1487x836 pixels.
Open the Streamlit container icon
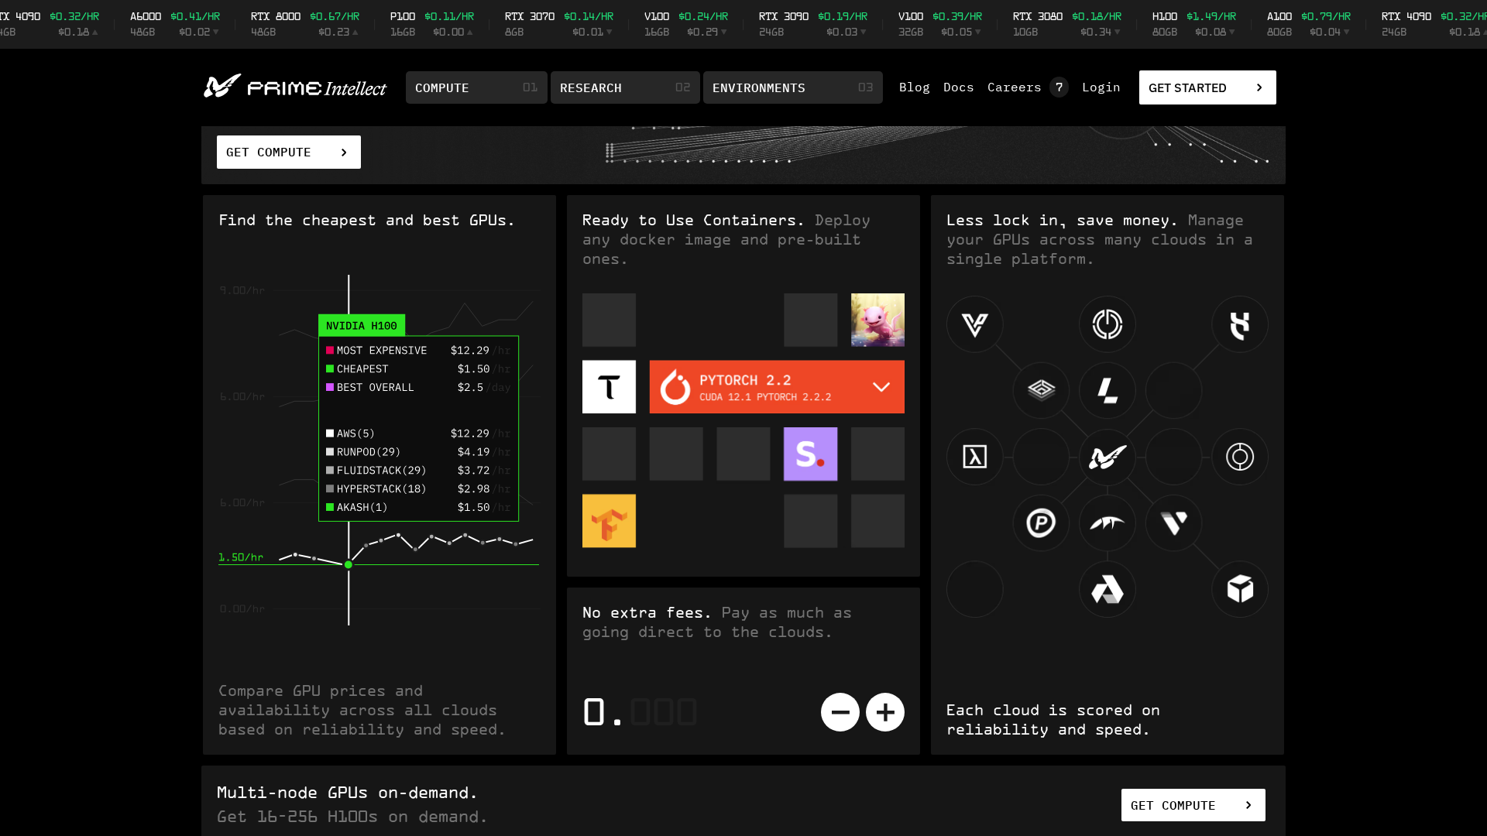click(810, 454)
